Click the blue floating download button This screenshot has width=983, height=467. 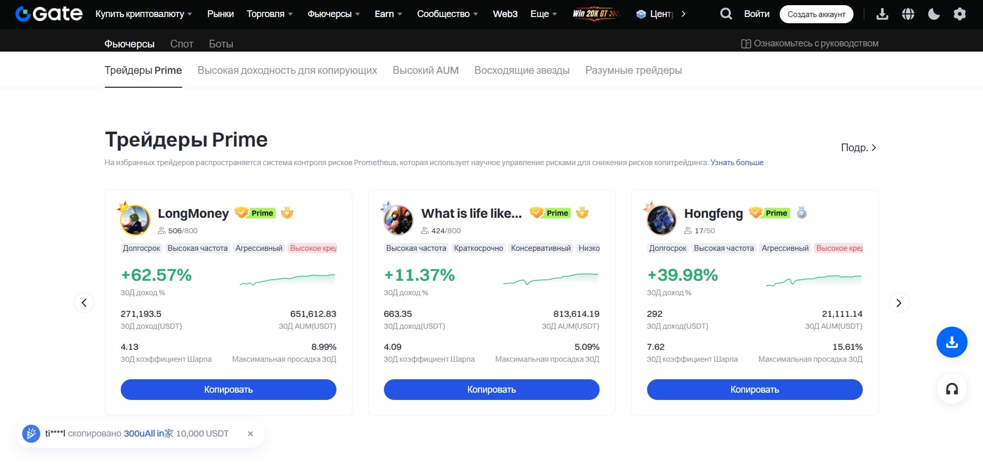(952, 342)
